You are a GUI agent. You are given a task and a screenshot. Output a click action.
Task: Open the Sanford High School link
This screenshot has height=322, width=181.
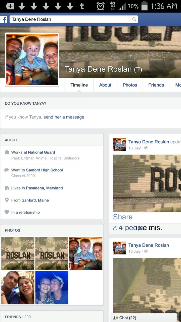pyautogui.click(x=44, y=170)
